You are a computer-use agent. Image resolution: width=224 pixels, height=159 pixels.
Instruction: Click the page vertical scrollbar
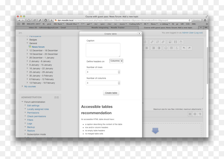207,66
